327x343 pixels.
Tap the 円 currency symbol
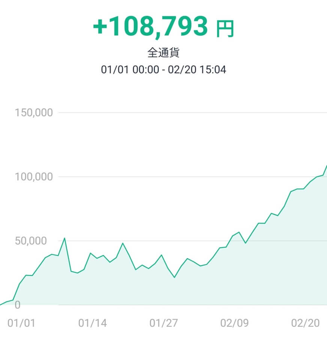tap(225, 28)
